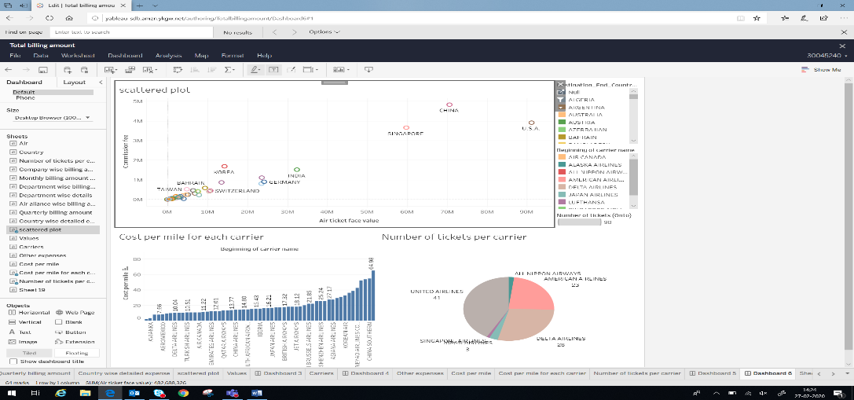Click the Find on page search field
This screenshot has width=854, height=400.
(131, 32)
